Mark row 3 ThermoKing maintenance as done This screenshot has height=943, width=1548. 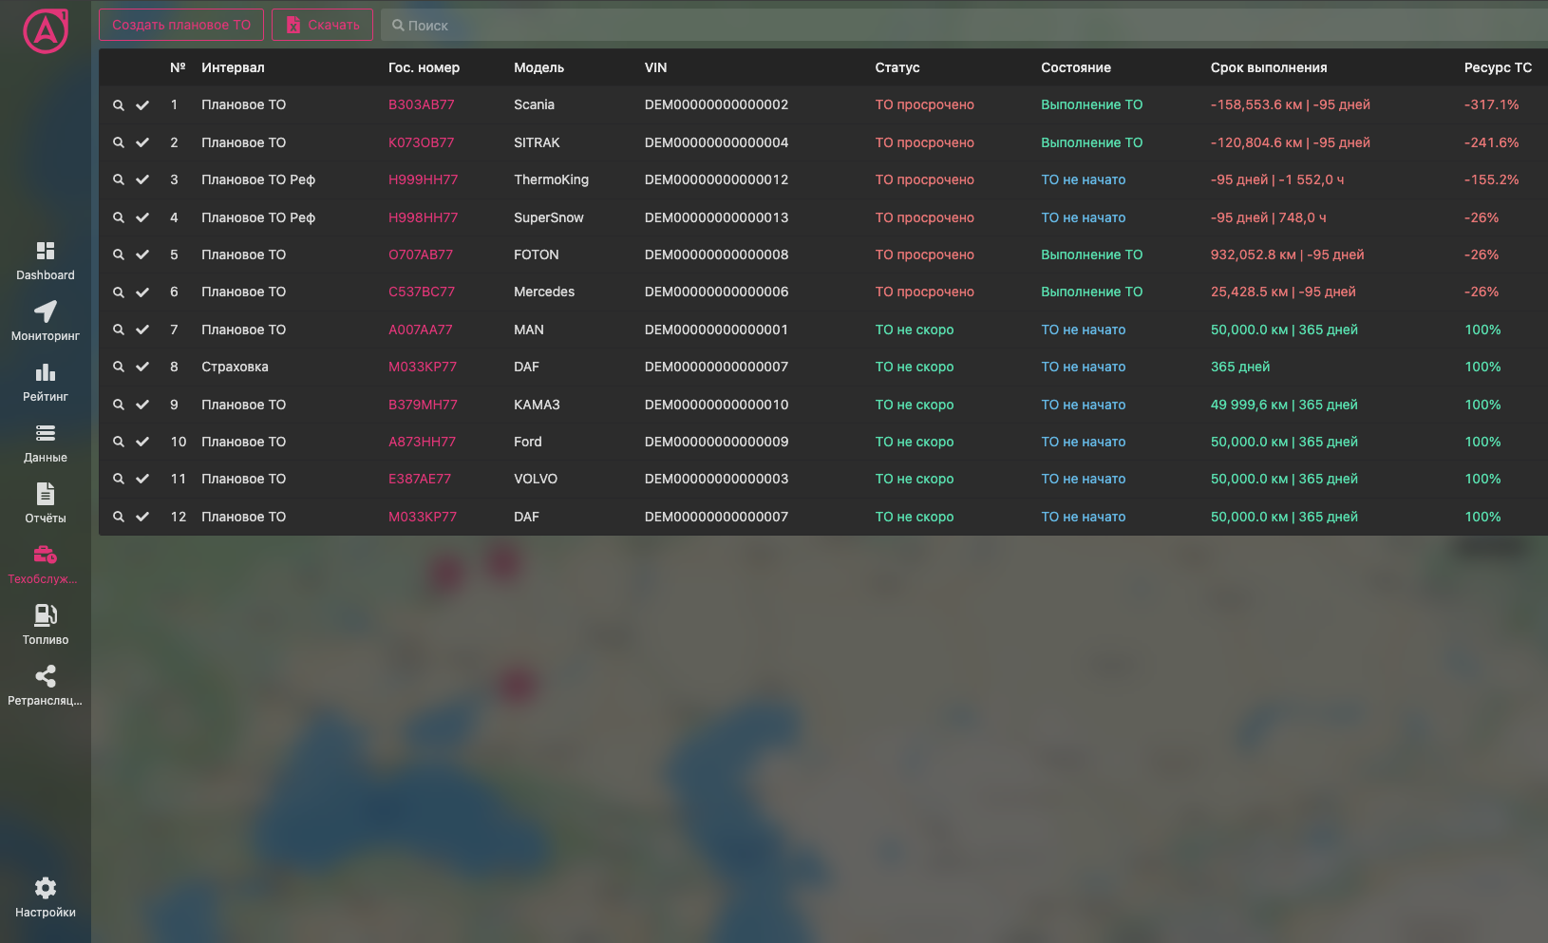(x=142, y=179)
